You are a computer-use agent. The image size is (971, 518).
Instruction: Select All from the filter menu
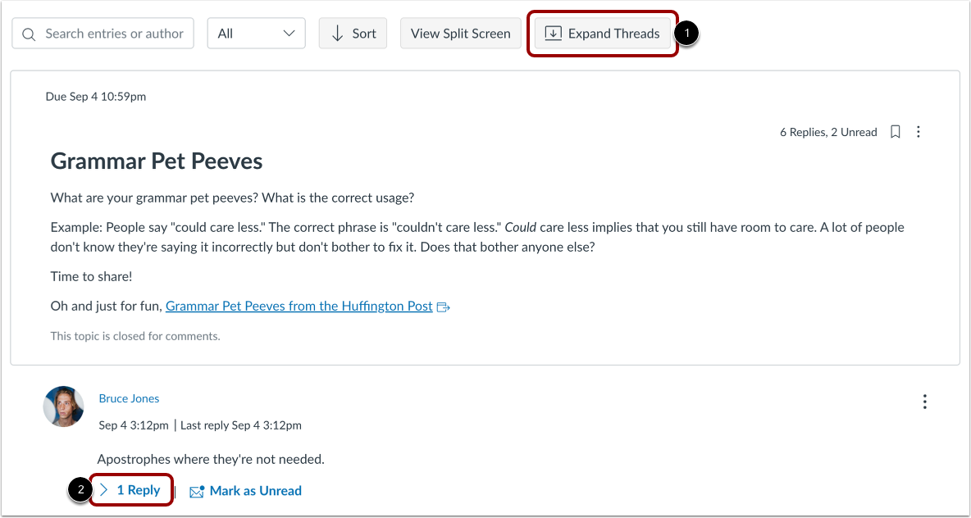(256, 33)
